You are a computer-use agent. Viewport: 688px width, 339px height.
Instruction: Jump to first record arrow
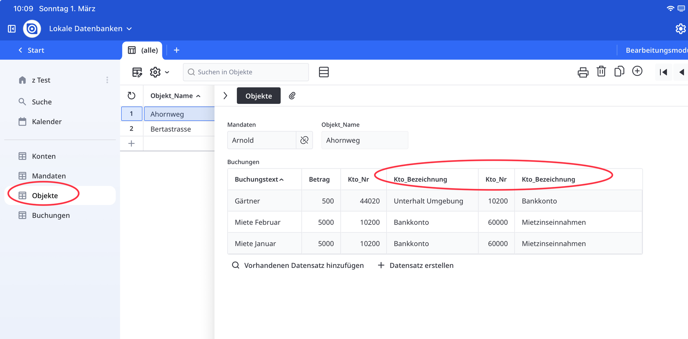(663, 72)
